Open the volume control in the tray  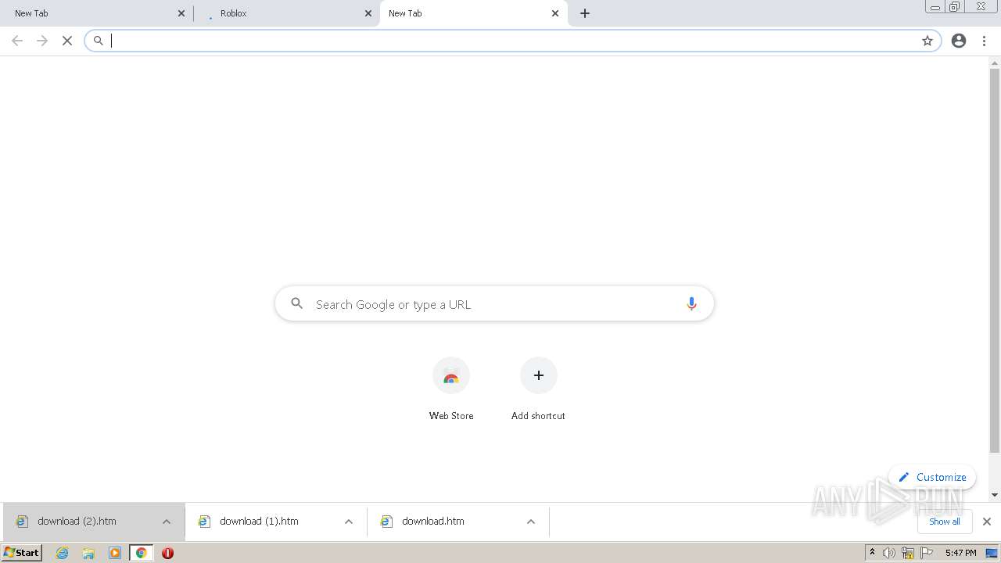point(888,553)
